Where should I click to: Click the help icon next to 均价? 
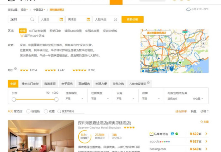tap(15, 68)
